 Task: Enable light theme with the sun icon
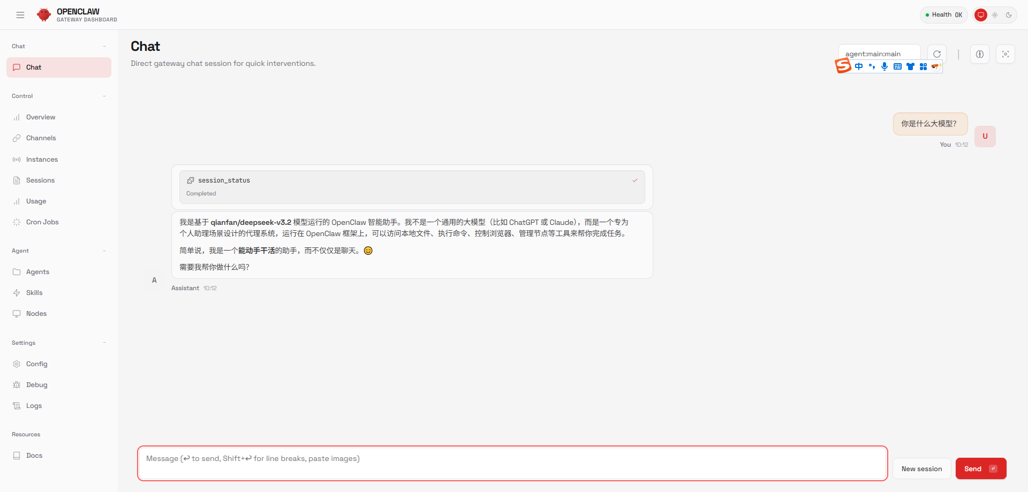995,14
